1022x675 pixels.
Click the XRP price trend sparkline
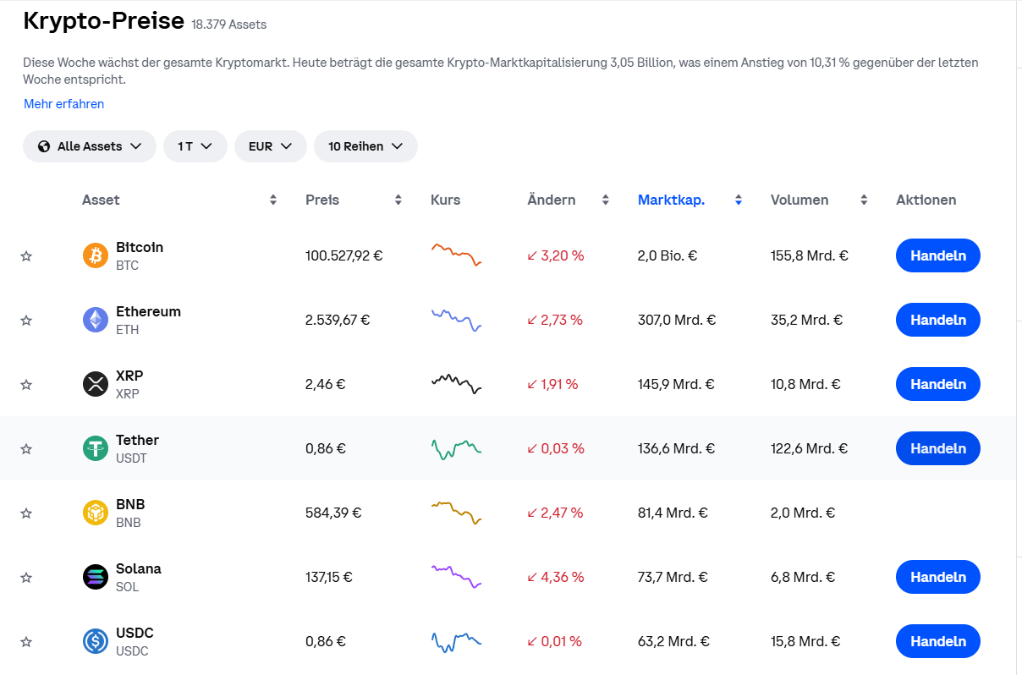456,384
